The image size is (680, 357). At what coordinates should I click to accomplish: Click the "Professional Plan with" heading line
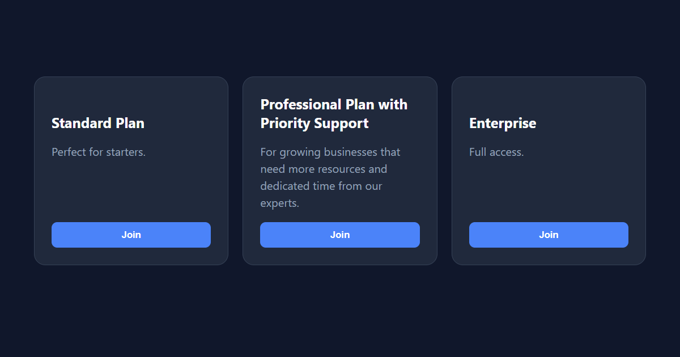click(334, 104)
